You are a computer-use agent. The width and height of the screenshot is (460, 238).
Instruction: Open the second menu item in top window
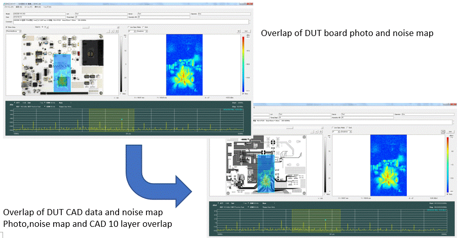pyautogui.click(x=19, y=7)
